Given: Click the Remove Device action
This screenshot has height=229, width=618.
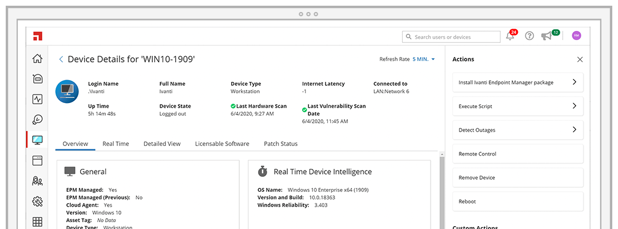Looking at the screenshot, I should [518, 177].
